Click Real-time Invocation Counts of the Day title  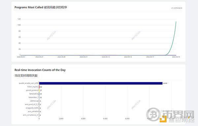[x=40, y=70]
